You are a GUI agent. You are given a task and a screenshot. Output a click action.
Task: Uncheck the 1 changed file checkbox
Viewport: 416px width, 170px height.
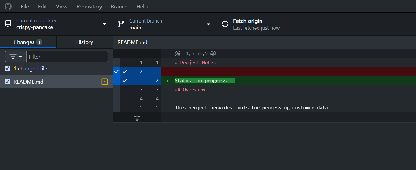pyautogui.click(x=8, y=69)
